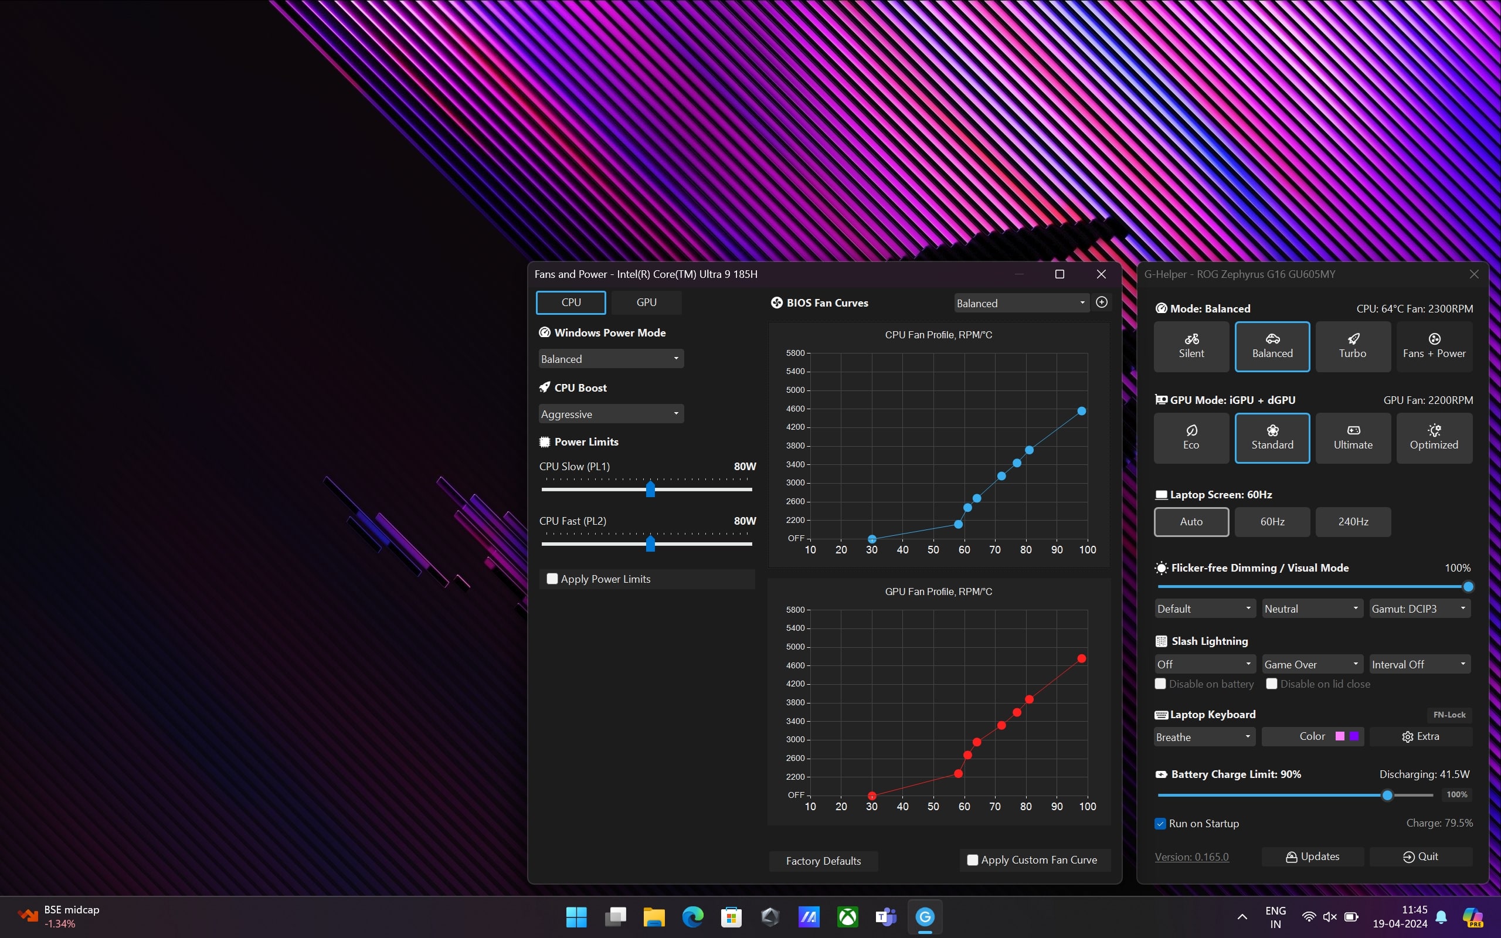
Task: Toggle Disable on battery checkbox
Action: point(1160,684)
